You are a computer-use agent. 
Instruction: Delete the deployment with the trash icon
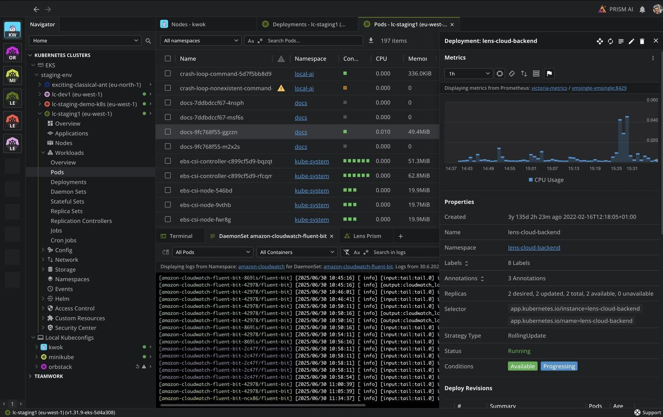[x=642, y=41]
